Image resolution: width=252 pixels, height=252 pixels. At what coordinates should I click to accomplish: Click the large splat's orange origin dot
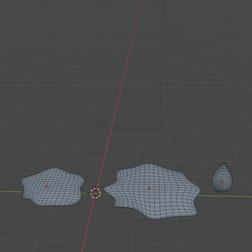point(149,189)
